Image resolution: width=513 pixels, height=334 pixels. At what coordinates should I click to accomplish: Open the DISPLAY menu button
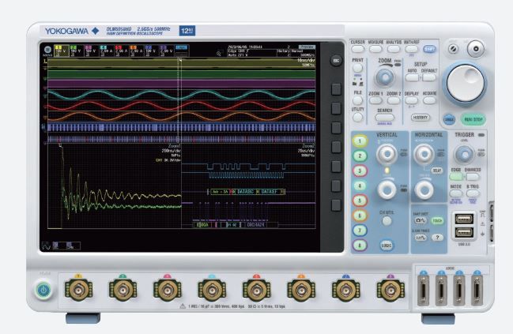411,100
